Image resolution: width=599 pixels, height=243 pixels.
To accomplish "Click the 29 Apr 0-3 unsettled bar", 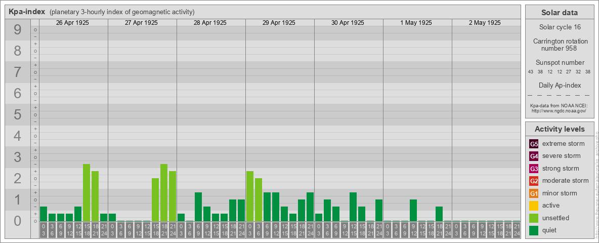I will click(x=250, y=196).
